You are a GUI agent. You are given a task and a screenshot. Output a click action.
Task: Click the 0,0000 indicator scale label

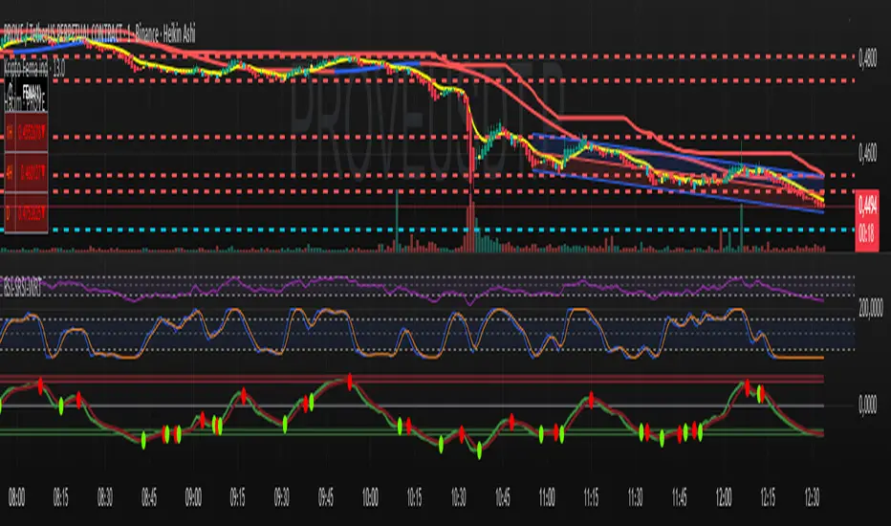pos(867,405)
